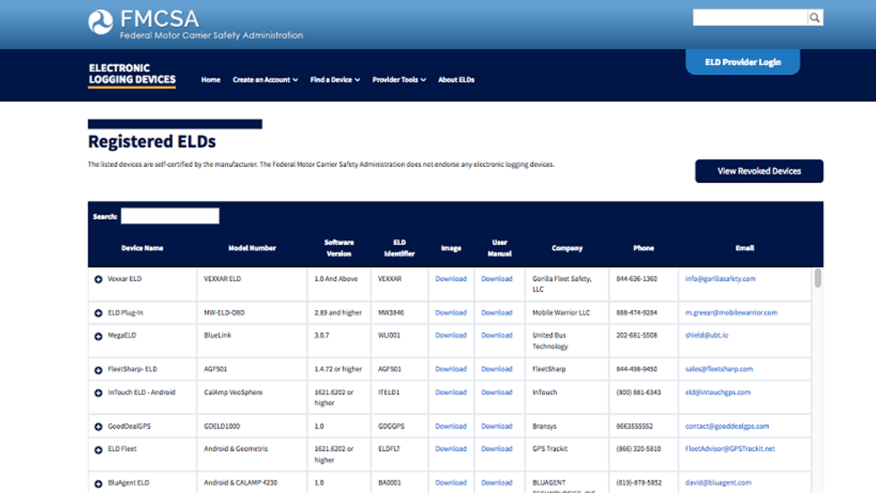The width and height of the screenshot is (876, 493).
Task: Open the Create an Account dropdown
Action: click(265, 79)
